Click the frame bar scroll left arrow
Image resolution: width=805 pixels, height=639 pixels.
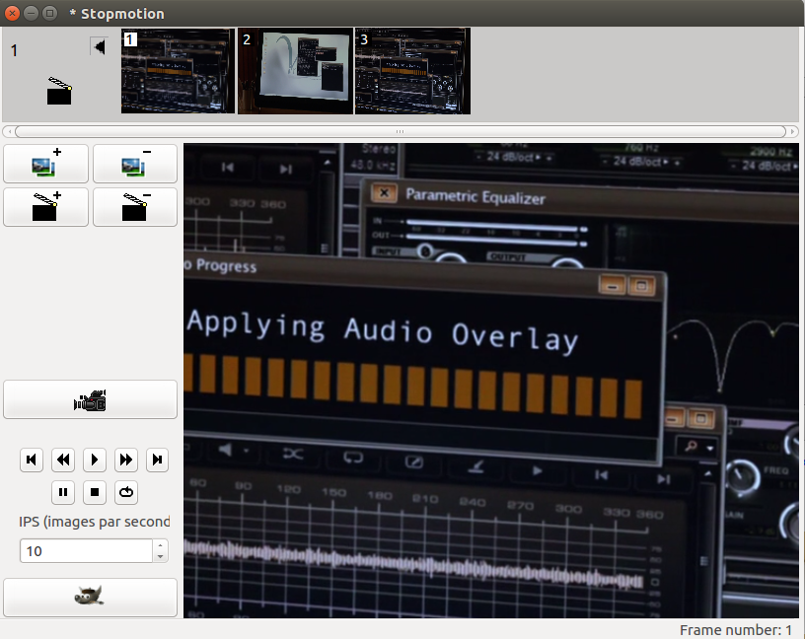click(x=9, y=131)
